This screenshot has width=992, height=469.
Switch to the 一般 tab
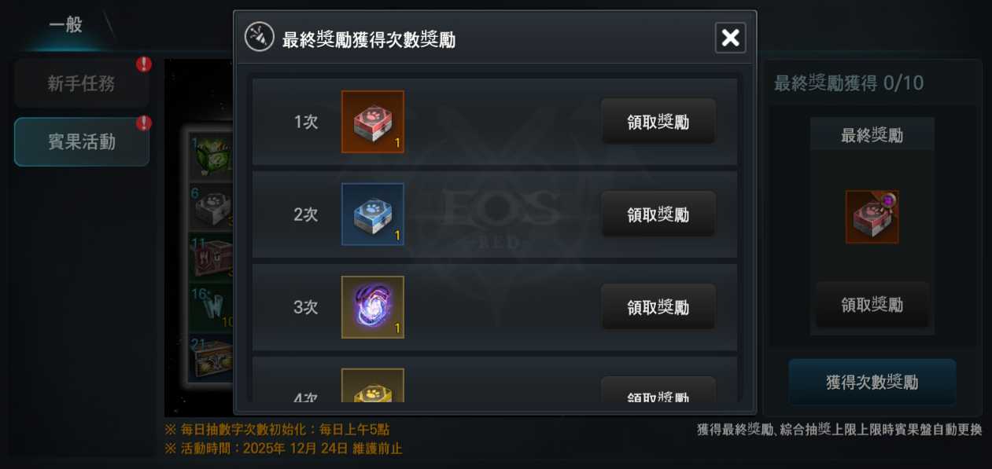point(65,25)
